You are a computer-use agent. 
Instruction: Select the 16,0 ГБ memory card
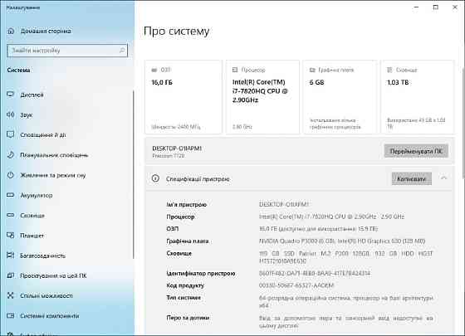(184, 97)
